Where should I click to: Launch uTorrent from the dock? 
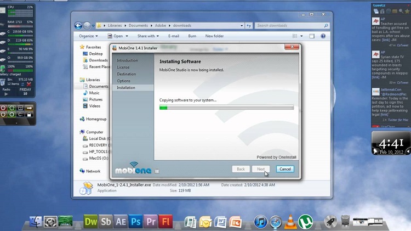click(x=305, y=222)
